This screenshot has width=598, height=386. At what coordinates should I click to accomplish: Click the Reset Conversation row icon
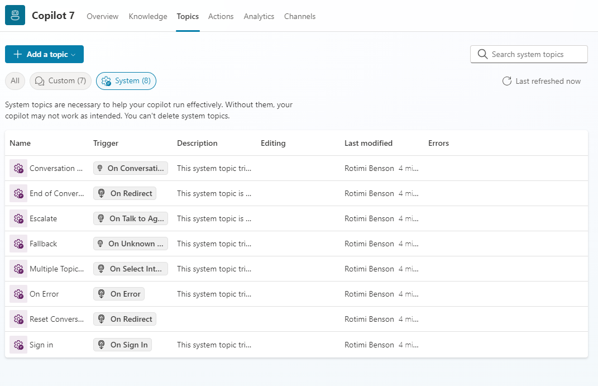pyautogui.click(x=18, y=320)
